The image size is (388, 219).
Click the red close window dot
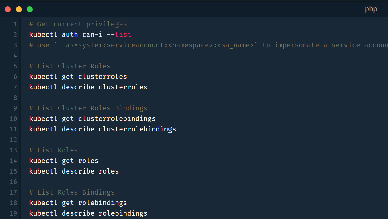8,9
